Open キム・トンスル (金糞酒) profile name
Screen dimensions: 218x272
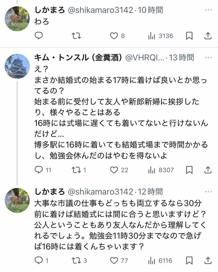coord(78,57)
